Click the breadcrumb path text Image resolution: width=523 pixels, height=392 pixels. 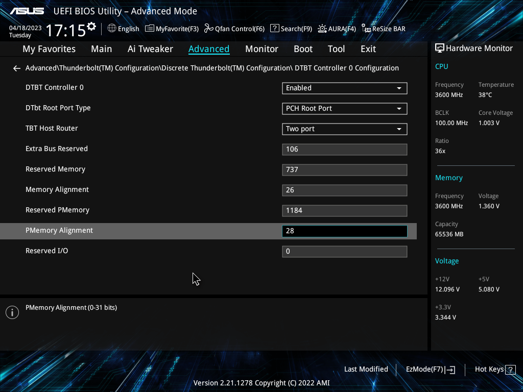click(x=212, y=68)
